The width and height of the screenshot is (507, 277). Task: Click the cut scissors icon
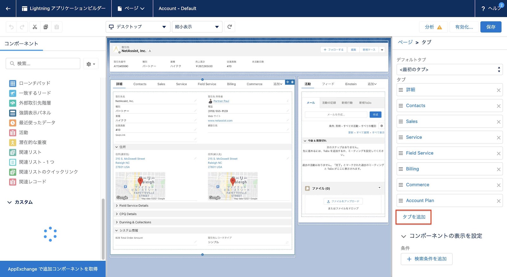point(35,27)
